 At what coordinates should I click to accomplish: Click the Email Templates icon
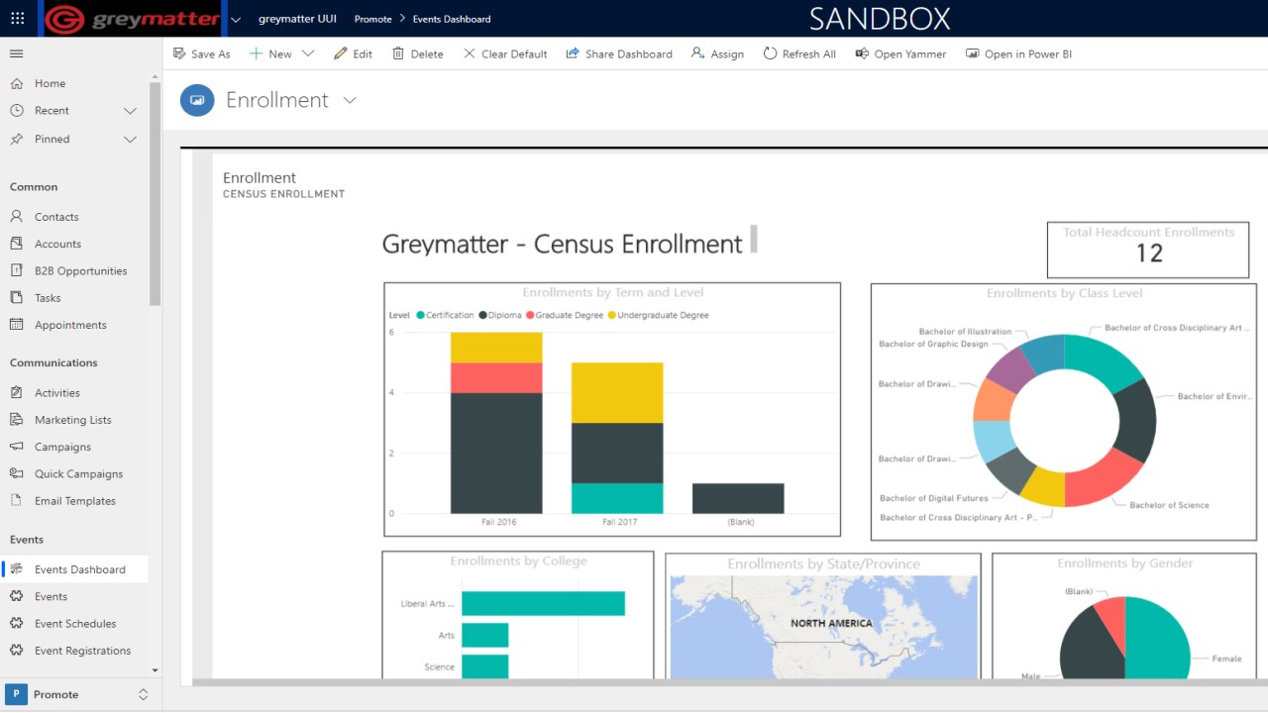pos(16,500)
